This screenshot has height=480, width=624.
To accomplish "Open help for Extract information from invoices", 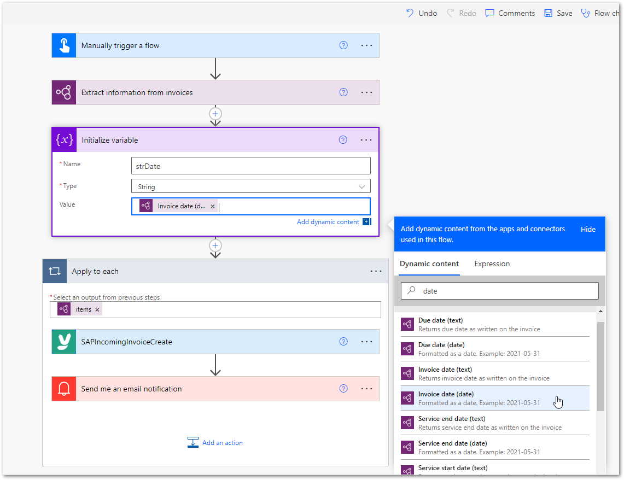I will (x=343, y=92).
